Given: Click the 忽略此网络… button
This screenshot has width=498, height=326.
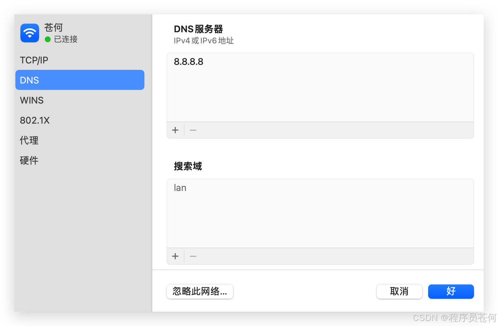Looking at the screenshot, I should pyautogui.click(x=200, y=292).
